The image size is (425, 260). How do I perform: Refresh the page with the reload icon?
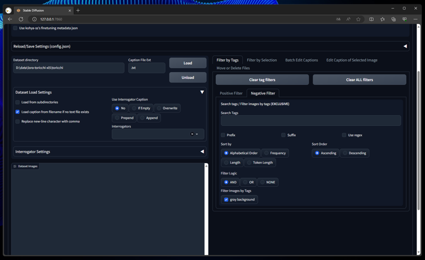pyautogui.click(x=21, y=19)
